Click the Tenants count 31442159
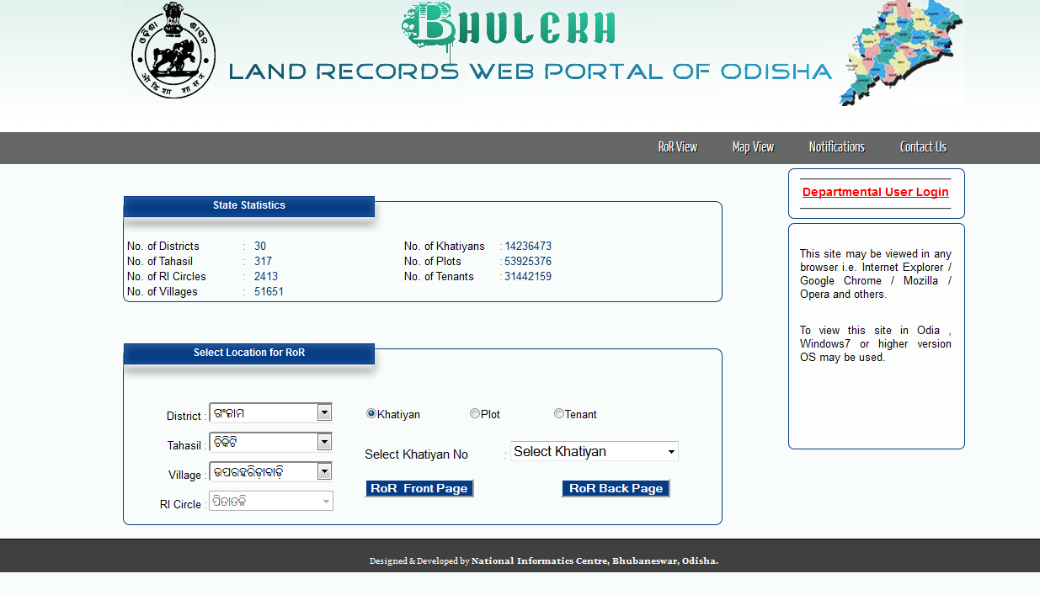1040x595 pixels. point(528,277)
